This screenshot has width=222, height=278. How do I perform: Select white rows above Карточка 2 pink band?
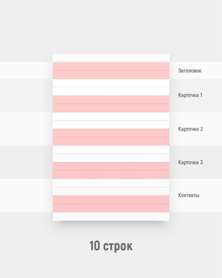point(111,120)
